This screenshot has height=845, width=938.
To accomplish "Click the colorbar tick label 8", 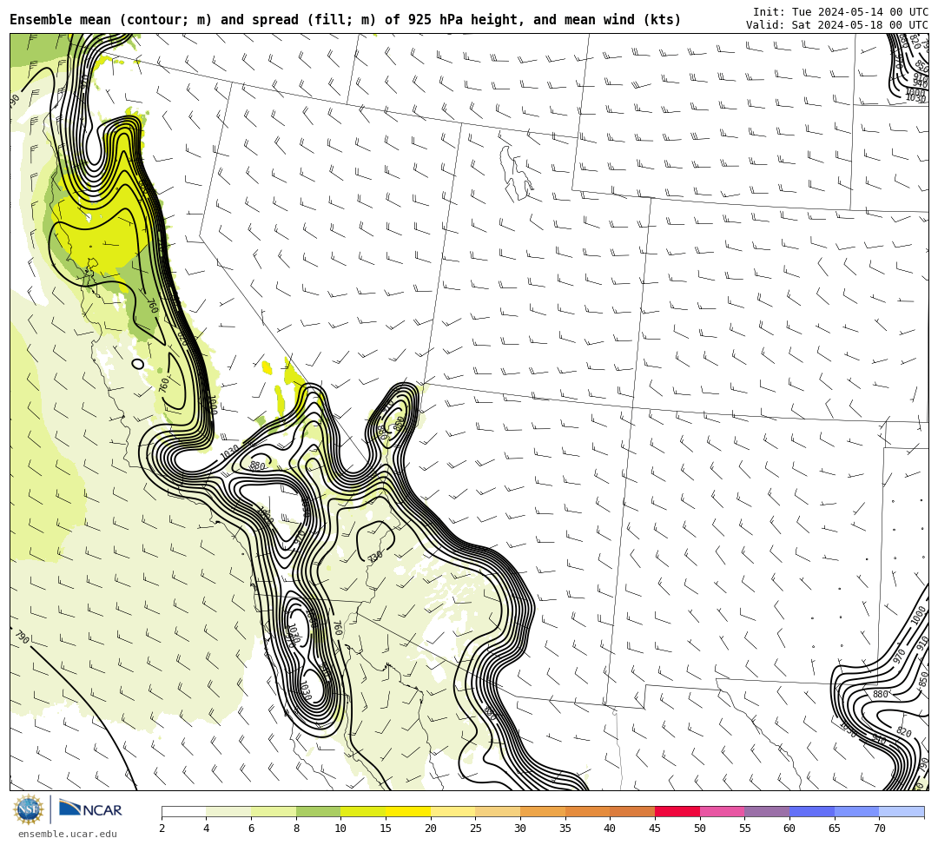I will pos(296,828).
